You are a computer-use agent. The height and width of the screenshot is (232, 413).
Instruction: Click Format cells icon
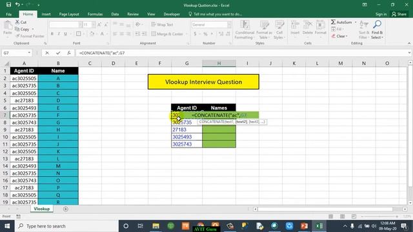point(321,25)
